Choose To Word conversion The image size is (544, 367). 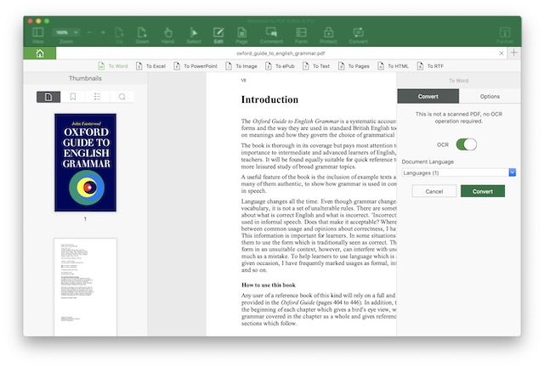point(113,66)
